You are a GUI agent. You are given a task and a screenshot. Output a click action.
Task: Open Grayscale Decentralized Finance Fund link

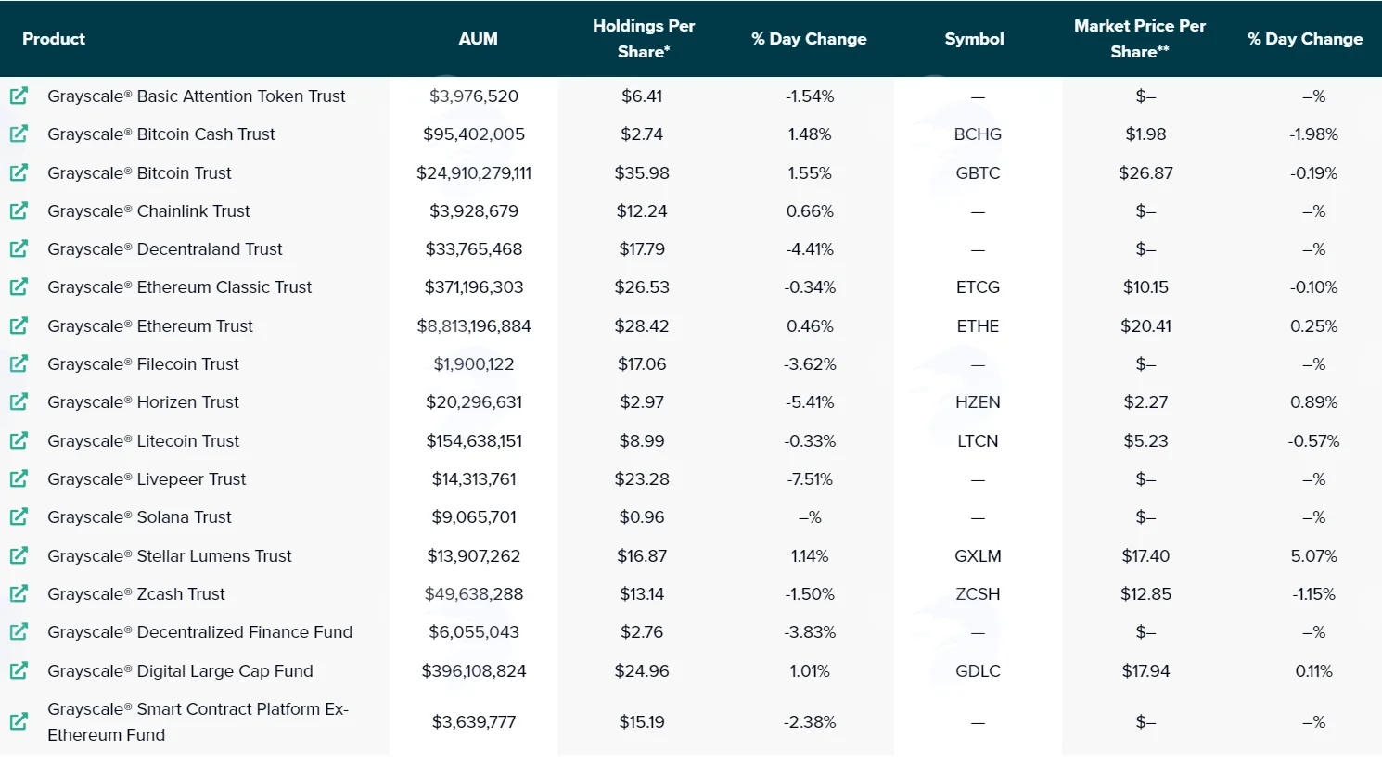pyautogui.click(x=200, y=632)
